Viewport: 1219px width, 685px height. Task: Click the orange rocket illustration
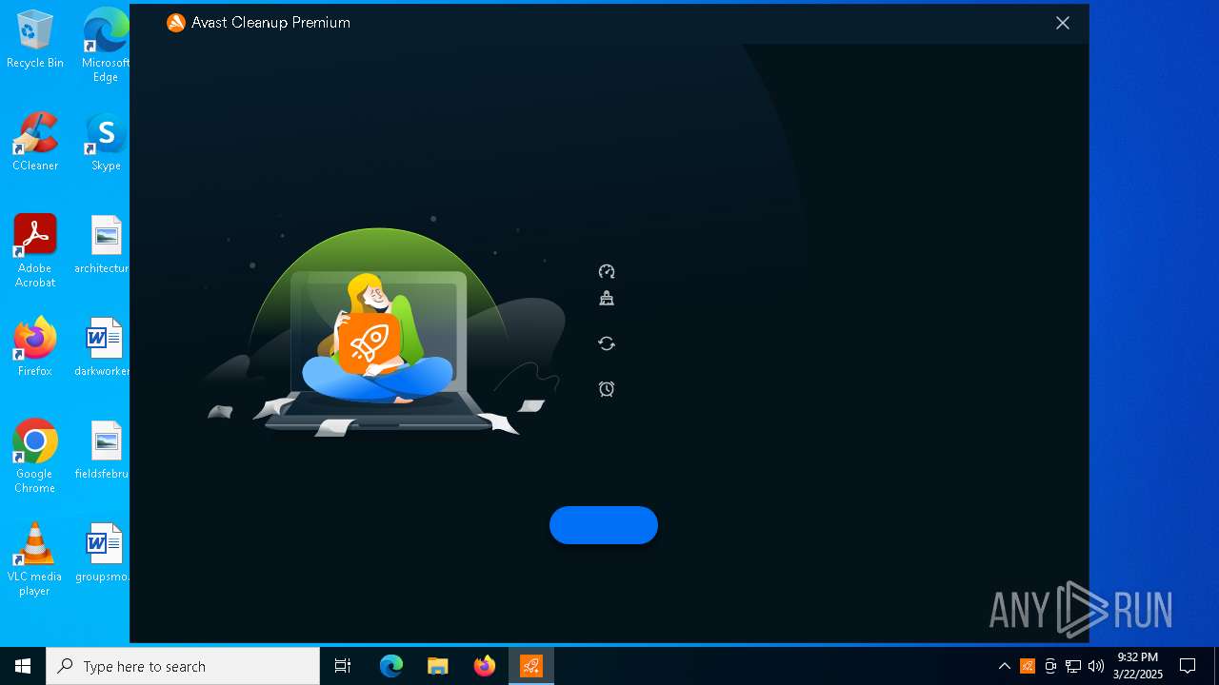(370, 343)
